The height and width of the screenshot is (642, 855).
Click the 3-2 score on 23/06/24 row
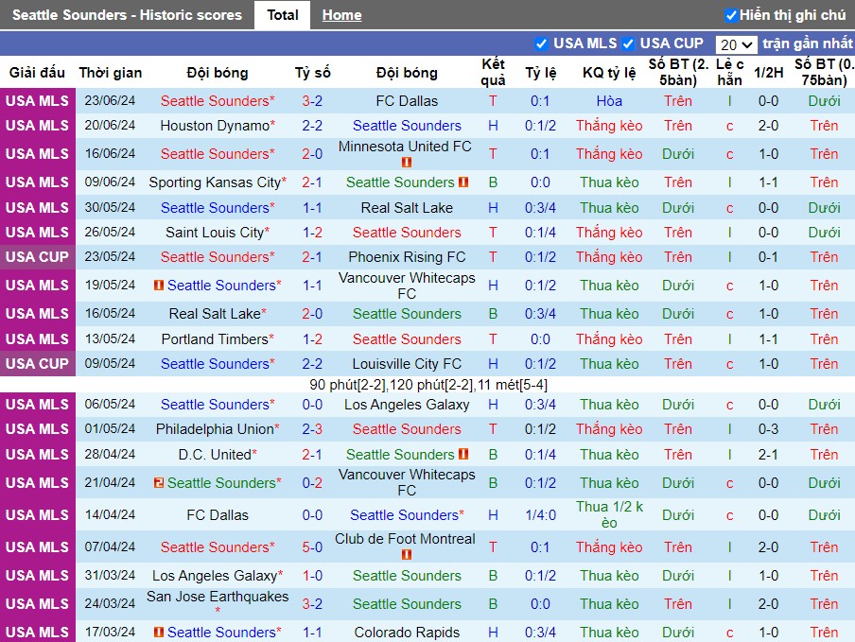(312, 101)
